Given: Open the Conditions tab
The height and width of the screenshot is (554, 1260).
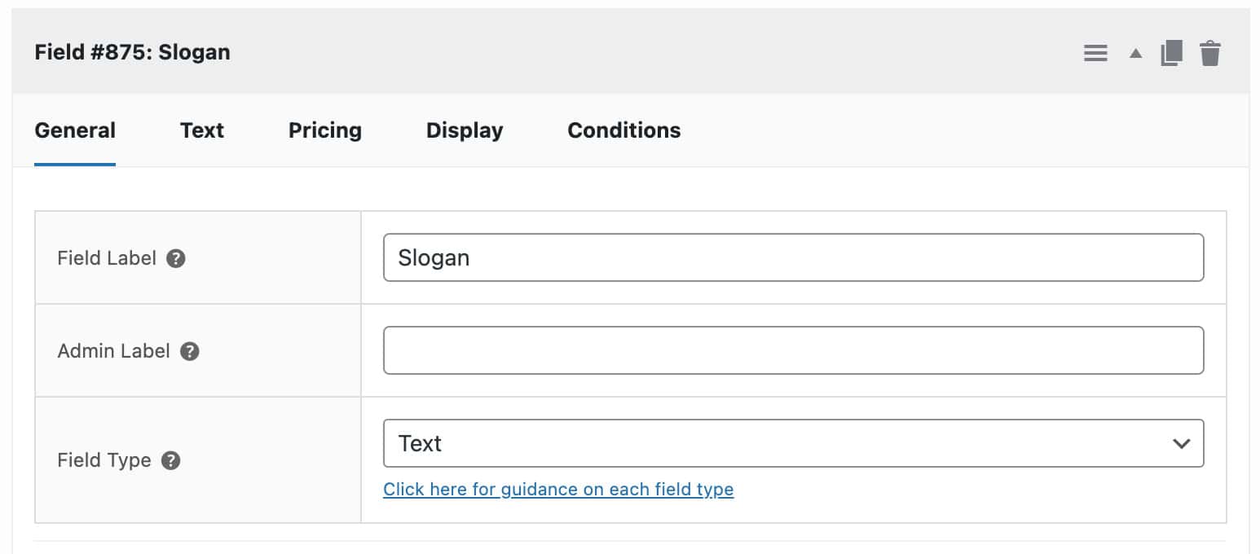Looking at the screenshot, I should [623, 130].
